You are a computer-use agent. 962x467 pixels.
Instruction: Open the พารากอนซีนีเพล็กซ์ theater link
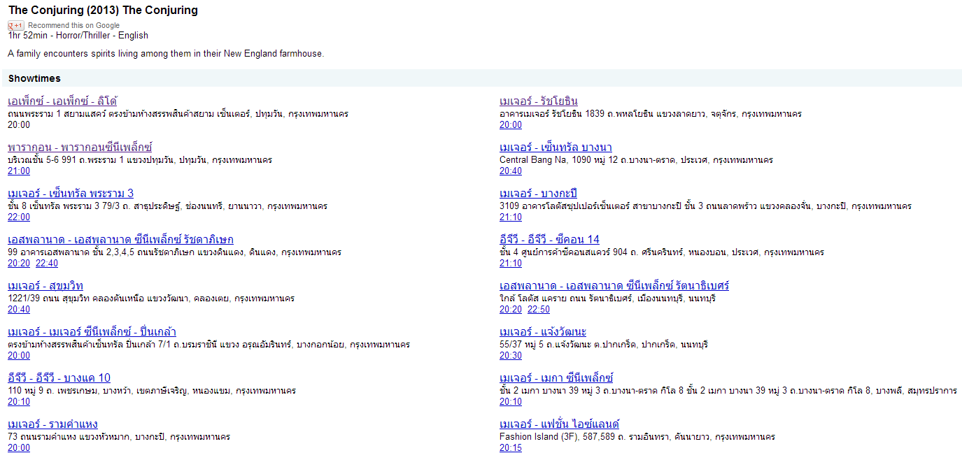80,147
